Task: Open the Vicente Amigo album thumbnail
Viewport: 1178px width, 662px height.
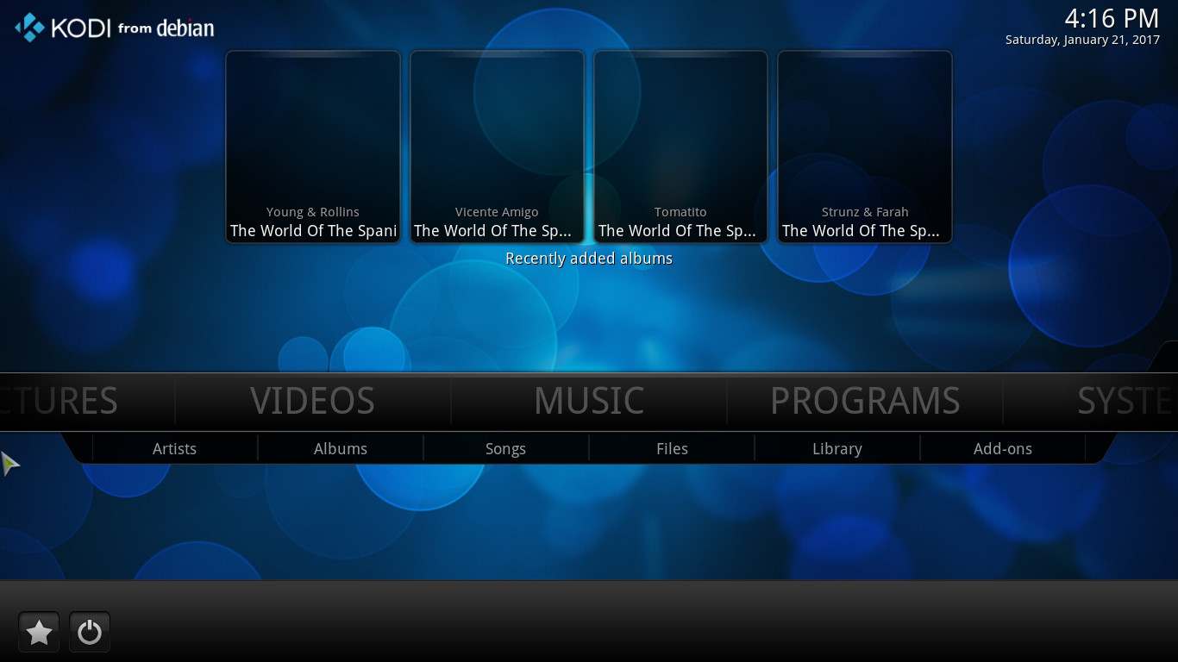Action: [497, 147]
